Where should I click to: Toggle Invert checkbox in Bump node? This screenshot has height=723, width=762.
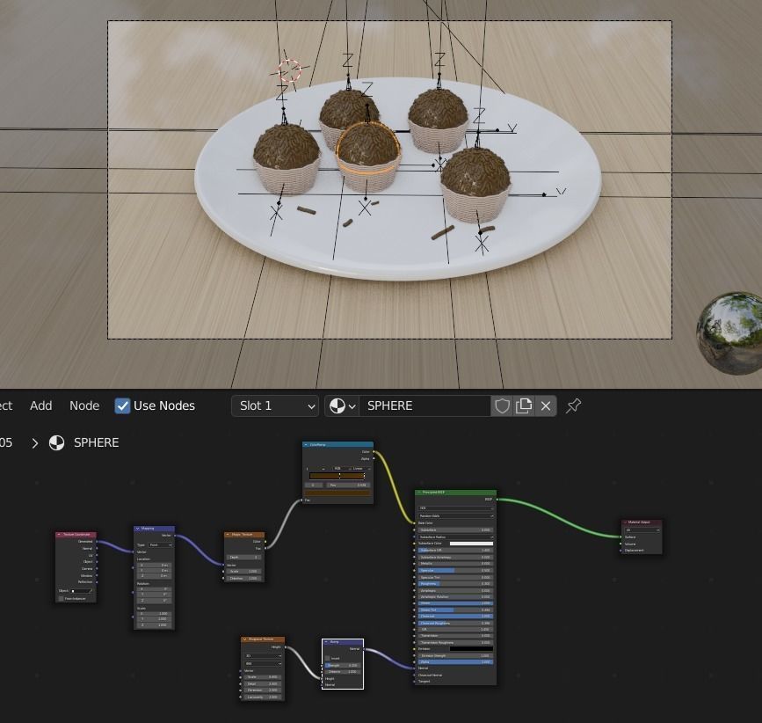coord(328,658)
